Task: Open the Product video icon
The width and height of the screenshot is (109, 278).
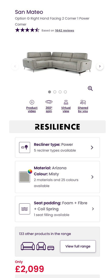Action: (32, 102)
